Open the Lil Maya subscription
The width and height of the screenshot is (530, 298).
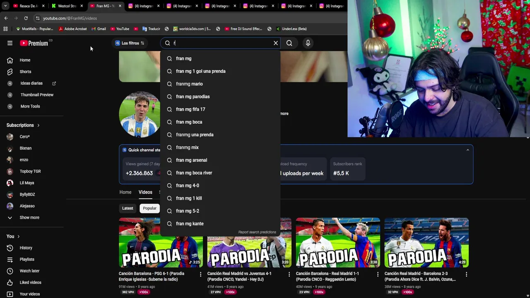[27, 183]
